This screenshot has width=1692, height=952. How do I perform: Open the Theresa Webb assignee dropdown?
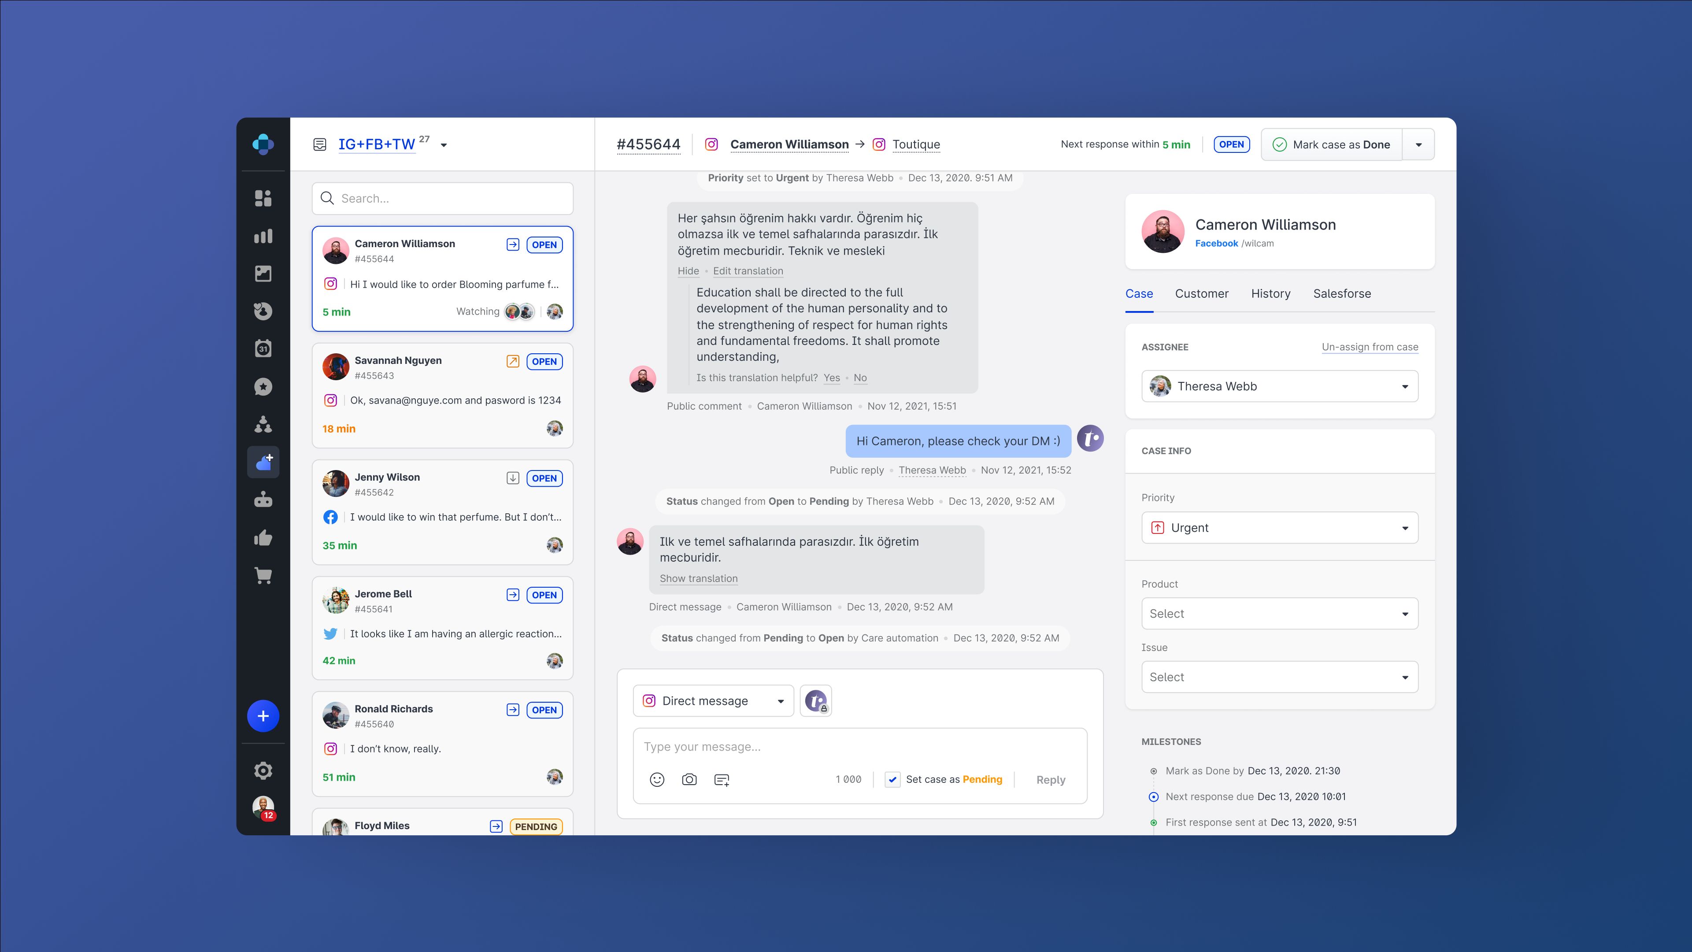(1280, 386)
